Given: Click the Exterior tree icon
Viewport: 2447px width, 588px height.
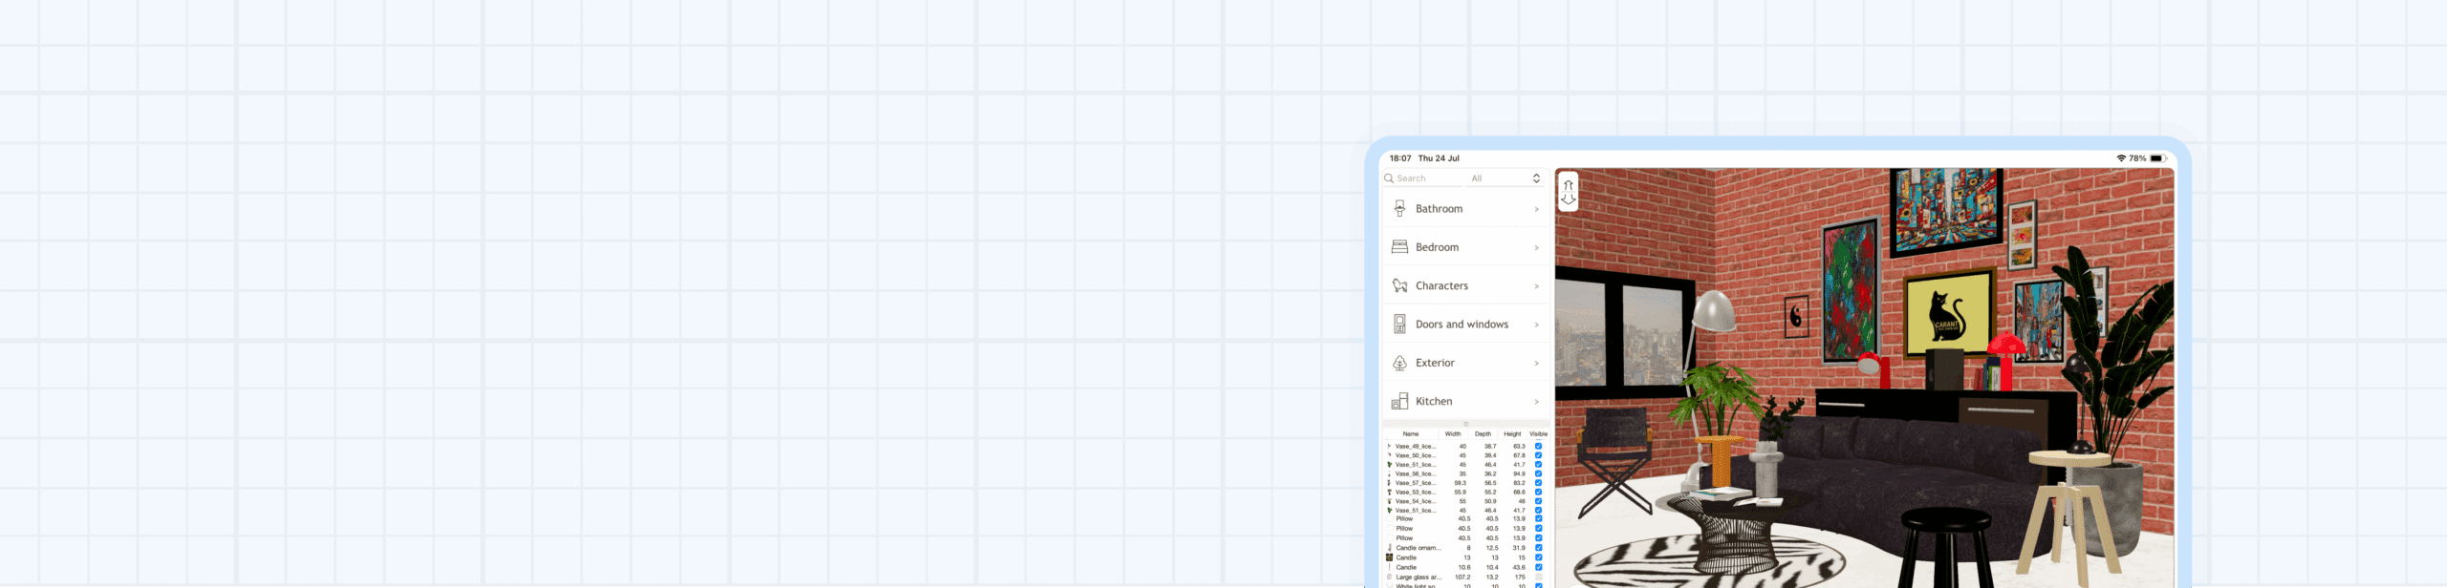Looking at the screenshot, I should pos(1399,364).
